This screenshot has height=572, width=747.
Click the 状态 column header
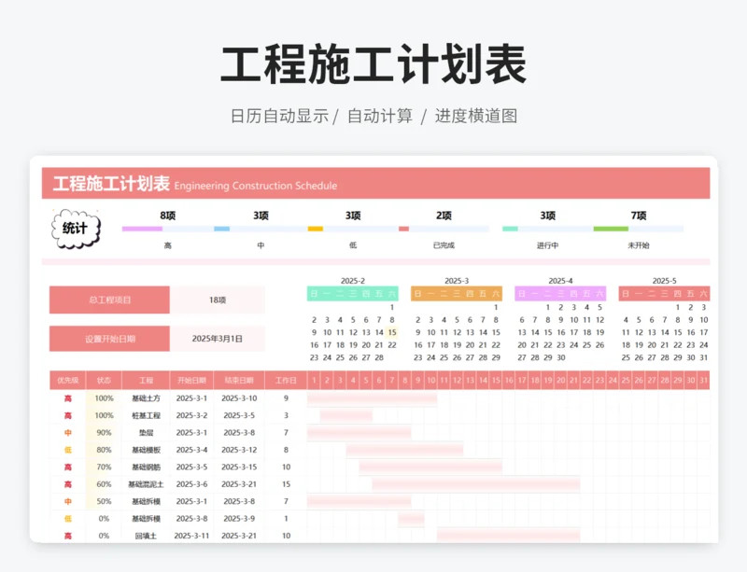pyautogui.click(x=104, y=380)
